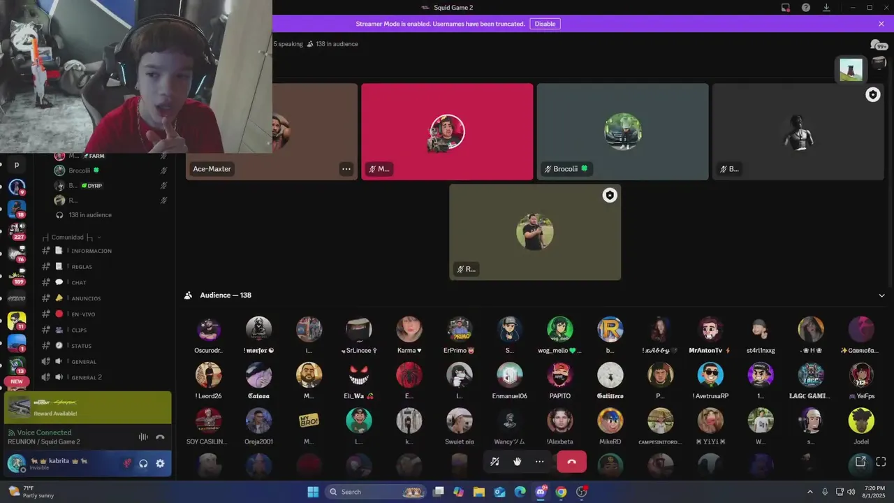Click audience member Enmanuel06 avatar
This screenshot has height=503, width=894.
pyautogui.click(x=510, y=375)
